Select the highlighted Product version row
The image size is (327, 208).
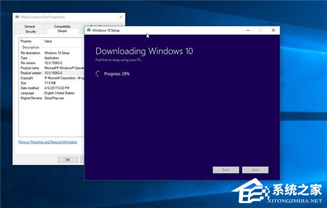point(52,73)
